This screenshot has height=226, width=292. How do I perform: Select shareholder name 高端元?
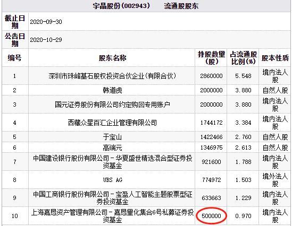(x=112, y=147)
